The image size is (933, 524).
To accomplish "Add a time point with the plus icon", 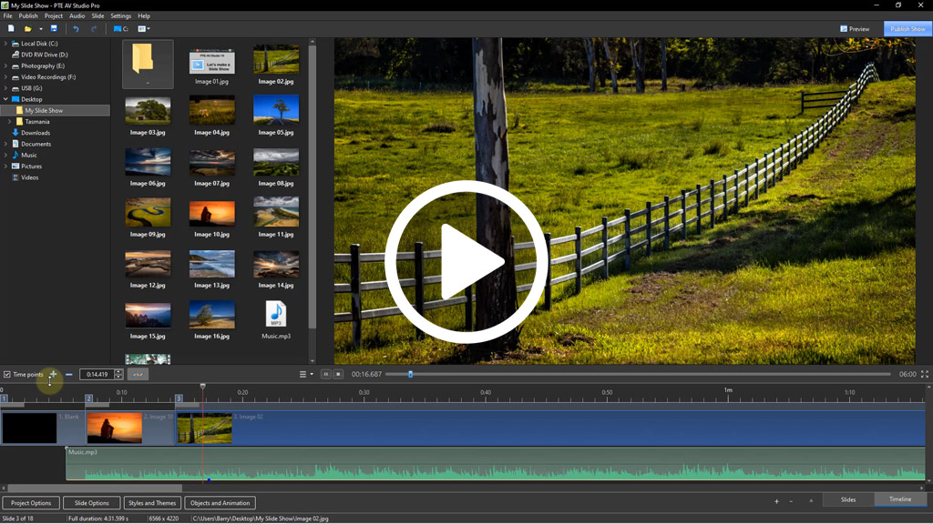I will coord(53,374).
